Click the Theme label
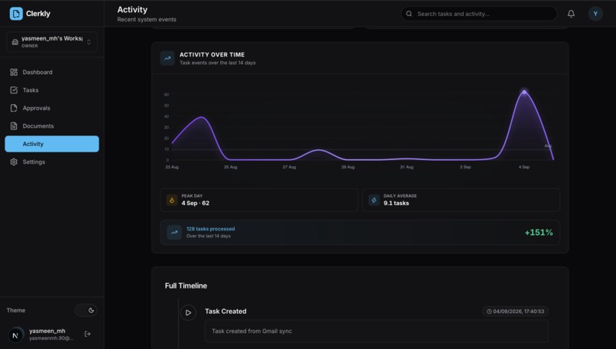This screenshot has height=349, width=616. coord(16,310)
